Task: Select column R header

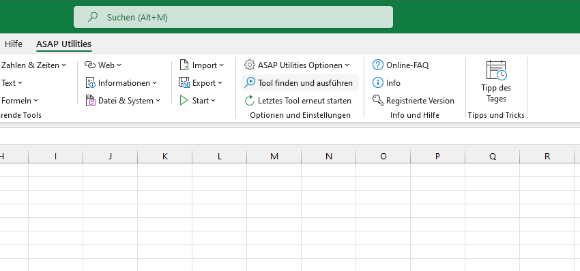Action: click(x=547, y=157)
